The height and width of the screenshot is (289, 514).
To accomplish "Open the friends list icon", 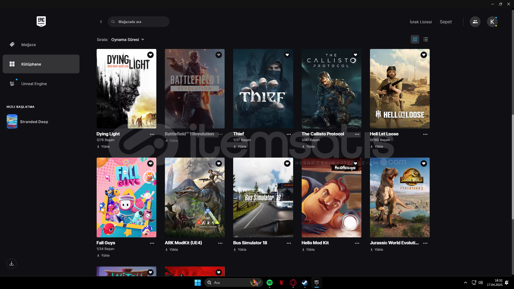I will (x=475, y=22).
